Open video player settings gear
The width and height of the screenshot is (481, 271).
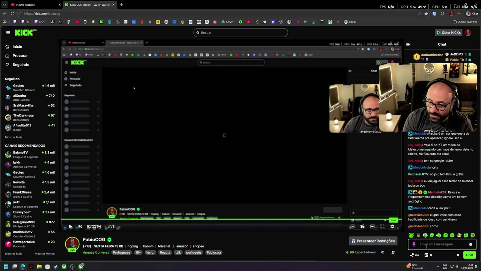(392, 227)
